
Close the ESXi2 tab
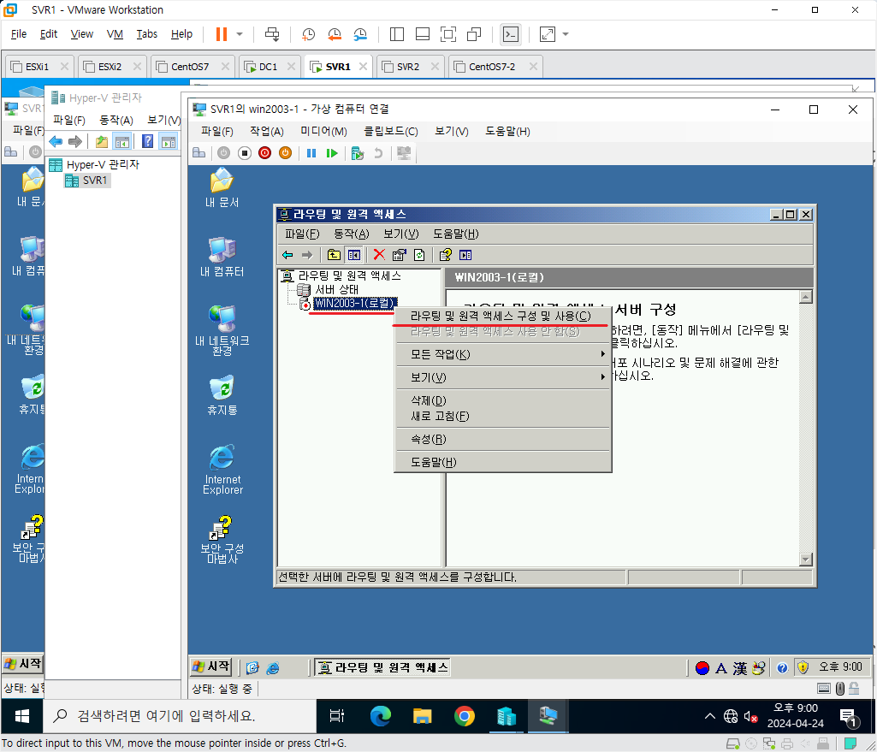pyautogui.click(x=137, y=67)
